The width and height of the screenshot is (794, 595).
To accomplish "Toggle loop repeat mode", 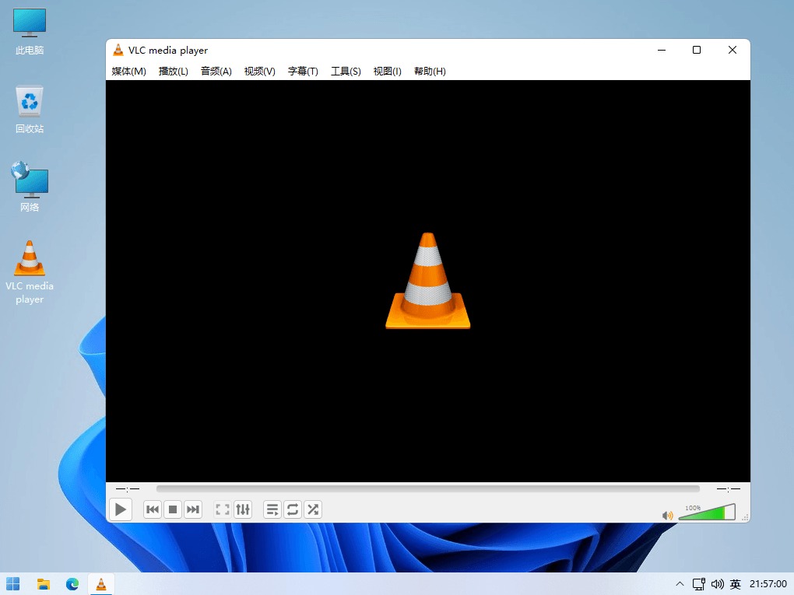I will click(293, 509).
